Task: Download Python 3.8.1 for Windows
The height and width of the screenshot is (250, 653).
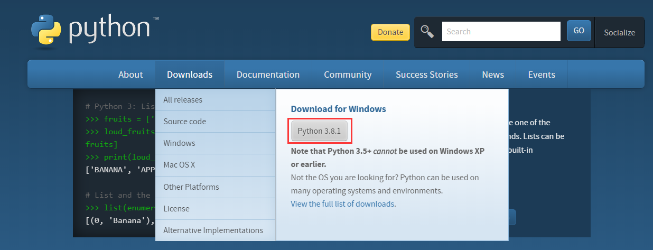Action: (x=319, y=131)
